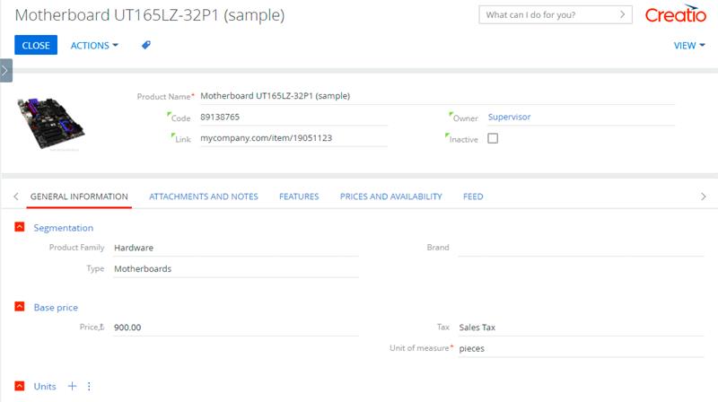Image resolution: width=718 pixels, height=402 pixels.
Task: Collapse the Units section
Action: pos(19,386)
